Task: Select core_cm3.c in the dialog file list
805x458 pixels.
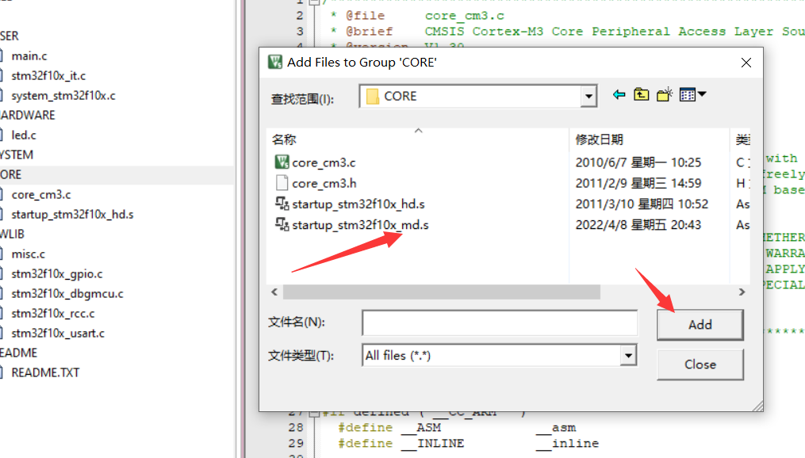Action: [x=324, y=162]
